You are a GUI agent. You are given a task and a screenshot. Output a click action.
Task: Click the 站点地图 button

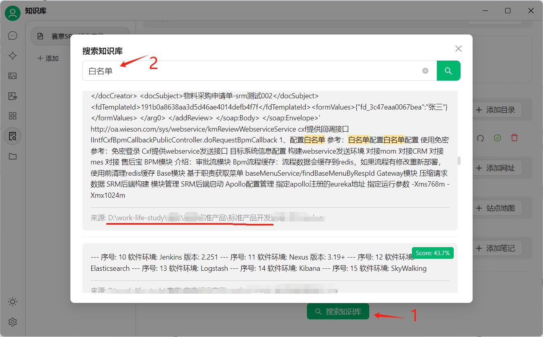[x=495, y=208]
